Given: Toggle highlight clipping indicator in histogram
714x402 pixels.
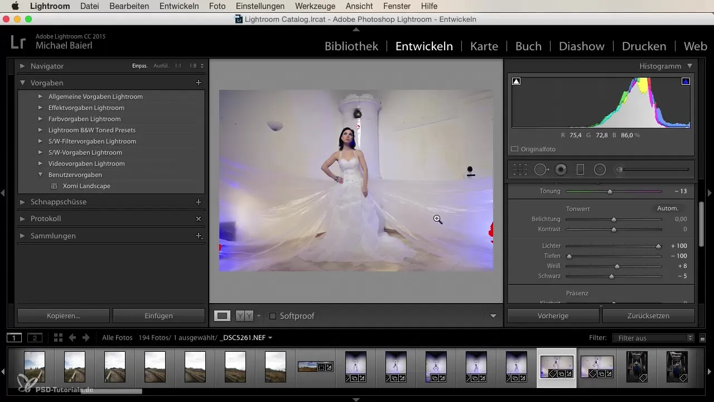Looking at the screenshot, I should [x=686, y=82].
